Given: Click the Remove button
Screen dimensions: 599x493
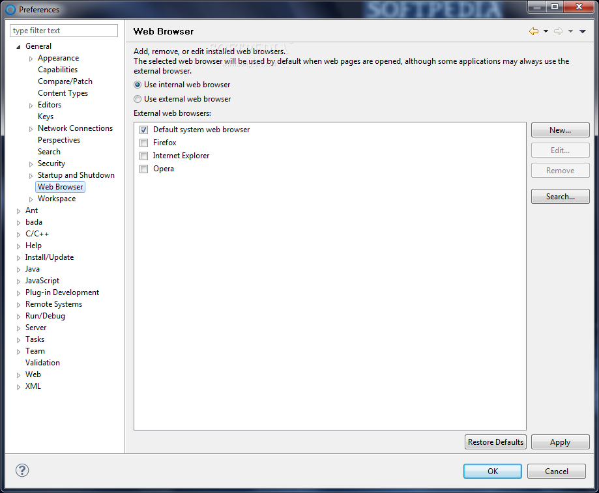Looking at the screenshot, I should click(x=560, y=171).
